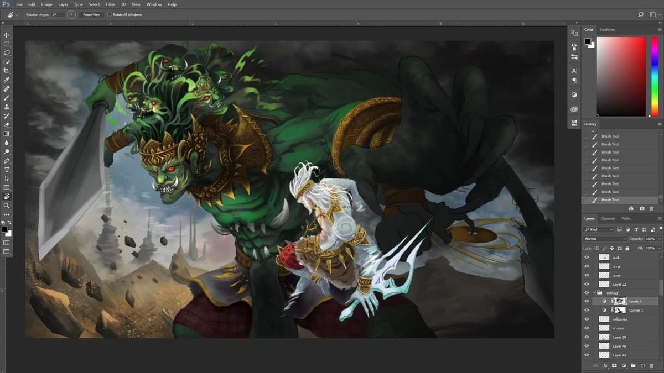Open the Layers panel options menu
Image resolution: width=664 pixels, height=373 pixels.
pos(659,218)
